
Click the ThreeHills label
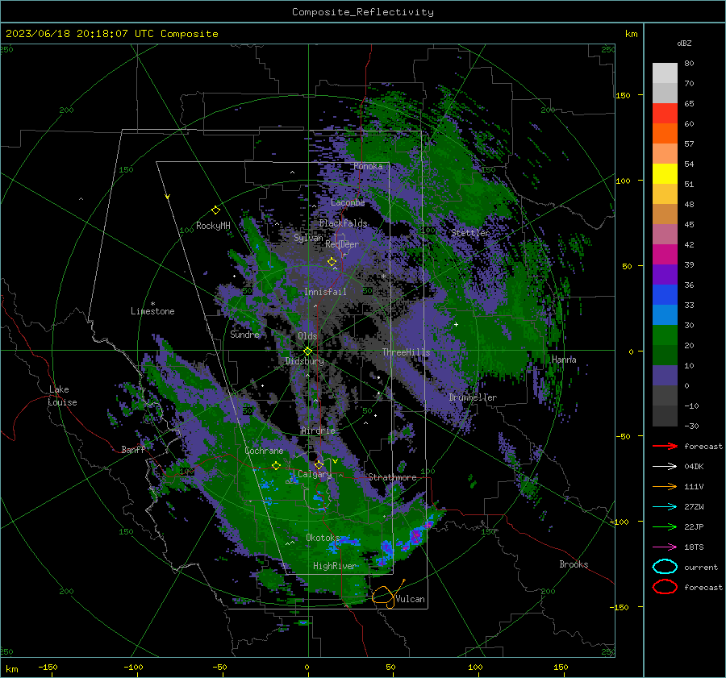point(406,352)
